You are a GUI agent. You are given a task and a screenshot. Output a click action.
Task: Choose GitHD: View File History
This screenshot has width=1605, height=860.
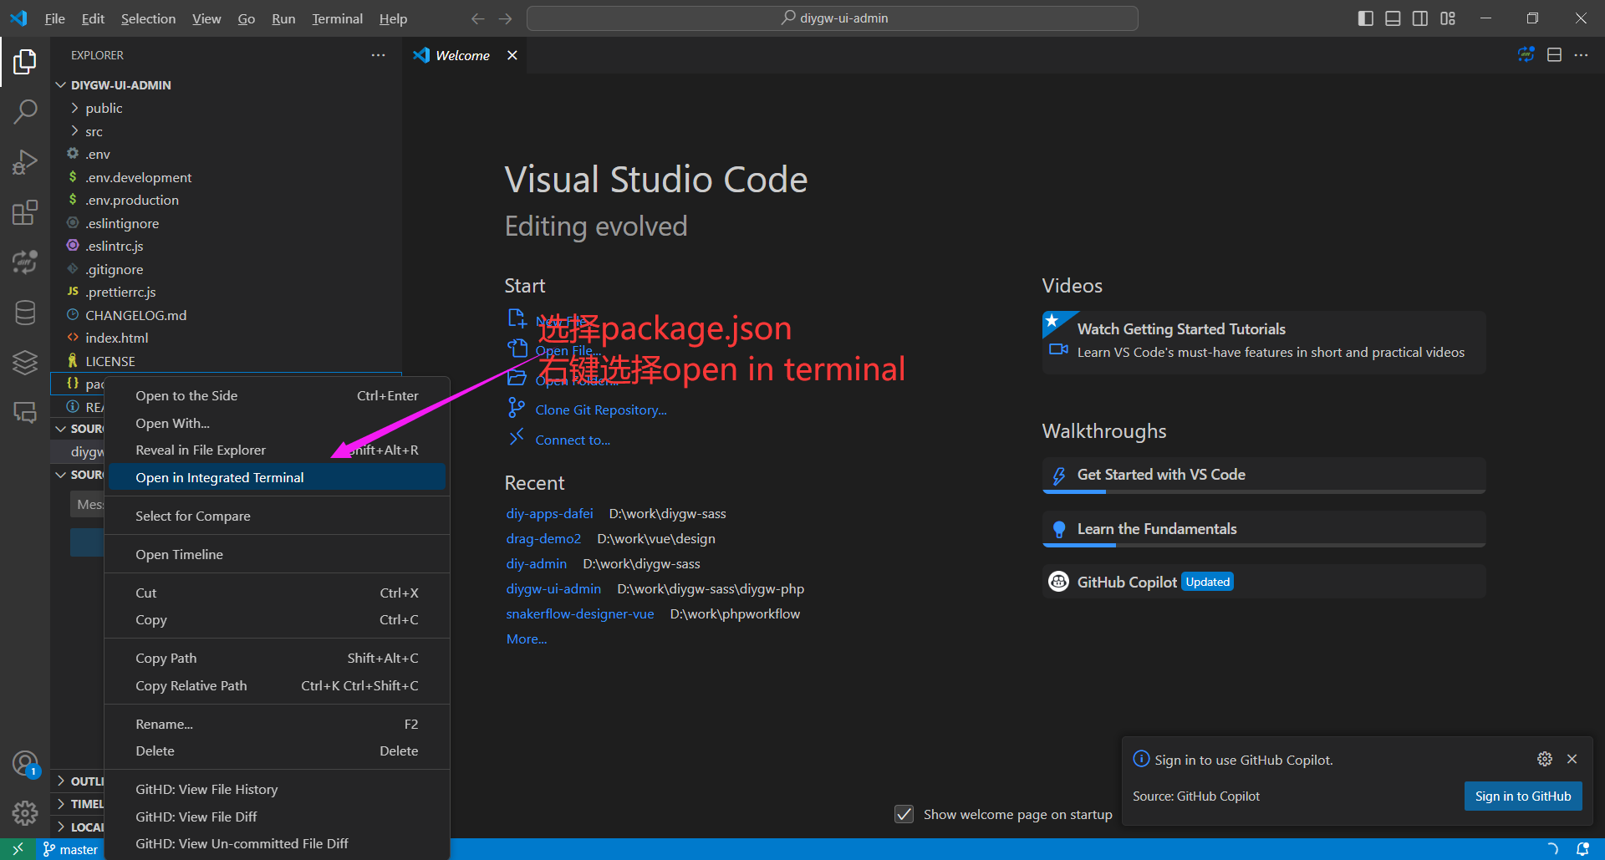pos(277,789)
